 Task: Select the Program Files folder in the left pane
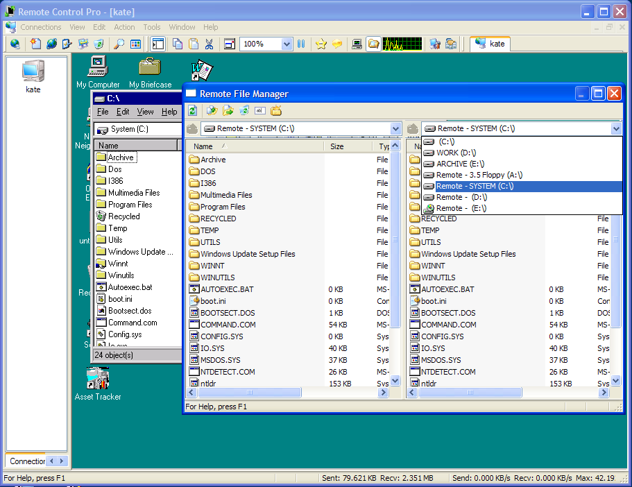[217, 207]
